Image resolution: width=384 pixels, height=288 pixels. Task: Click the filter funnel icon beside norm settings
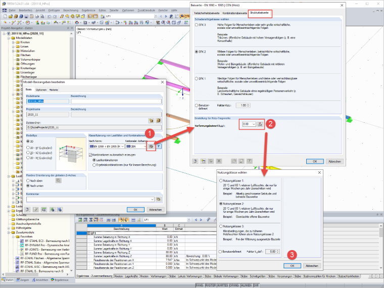pos(159,147)
